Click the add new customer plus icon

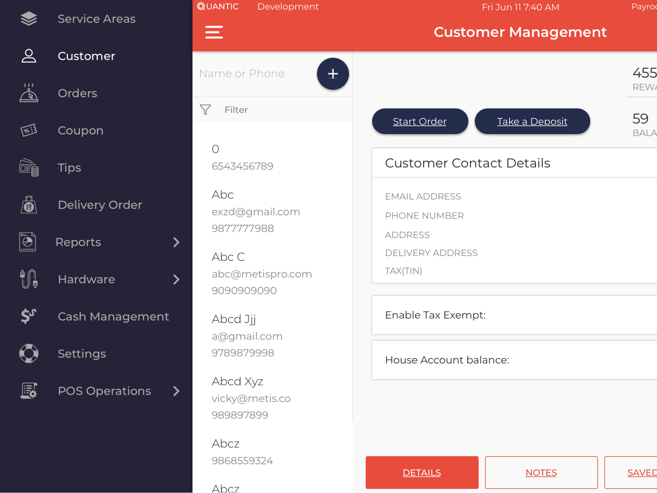tap(333, 74)
